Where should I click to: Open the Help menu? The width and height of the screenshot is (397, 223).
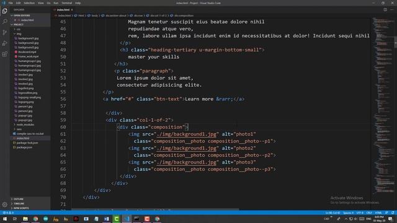78,3
